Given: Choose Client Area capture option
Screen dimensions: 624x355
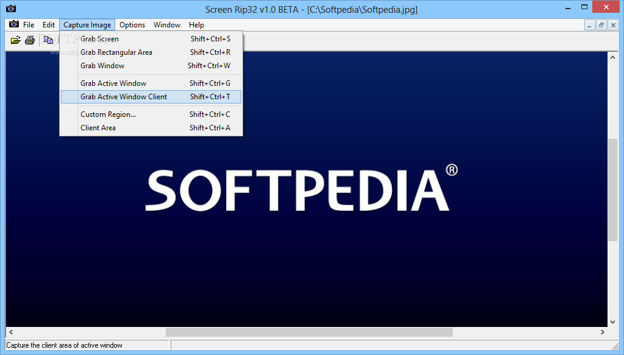Looking at the screenshot, I should point(151,128).
